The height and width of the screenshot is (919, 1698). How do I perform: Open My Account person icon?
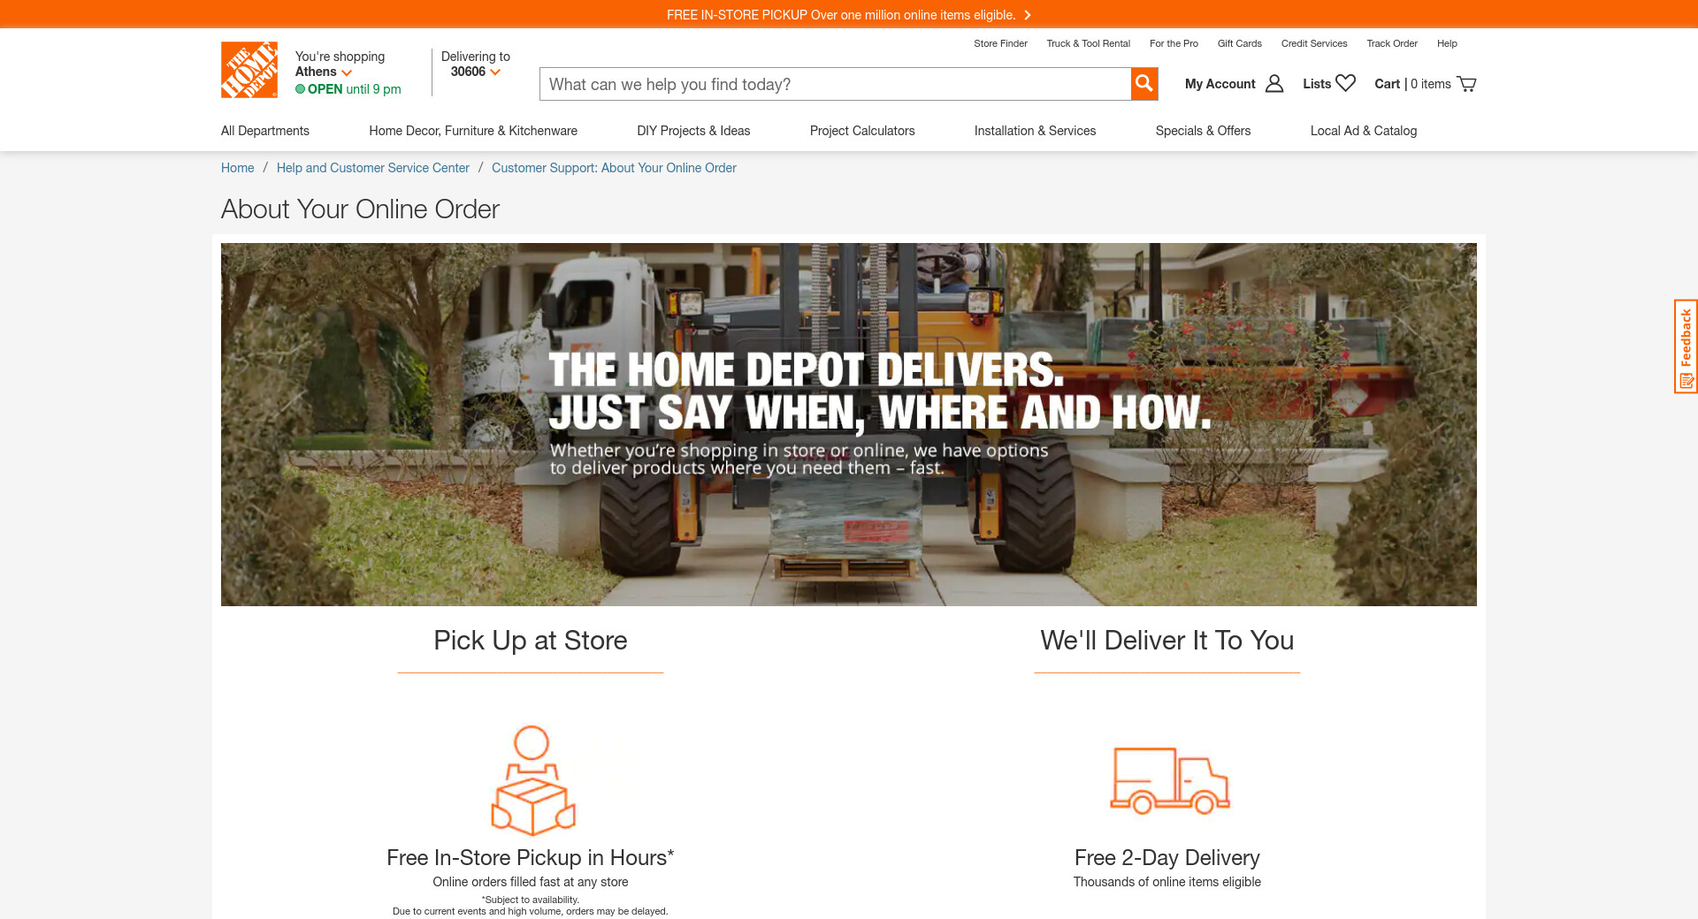click(x=1274, y=84)
